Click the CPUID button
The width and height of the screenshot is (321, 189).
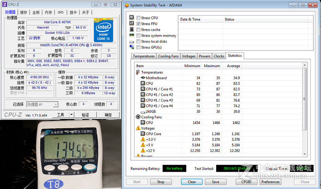point(246,182)
